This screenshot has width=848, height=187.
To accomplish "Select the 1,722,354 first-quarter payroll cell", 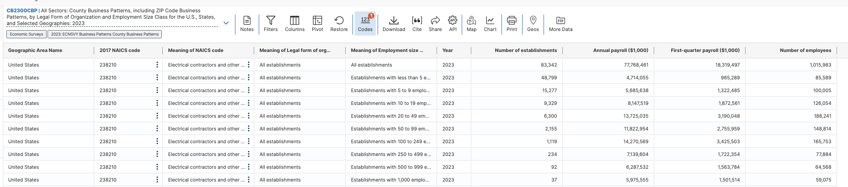I will 699,154.
